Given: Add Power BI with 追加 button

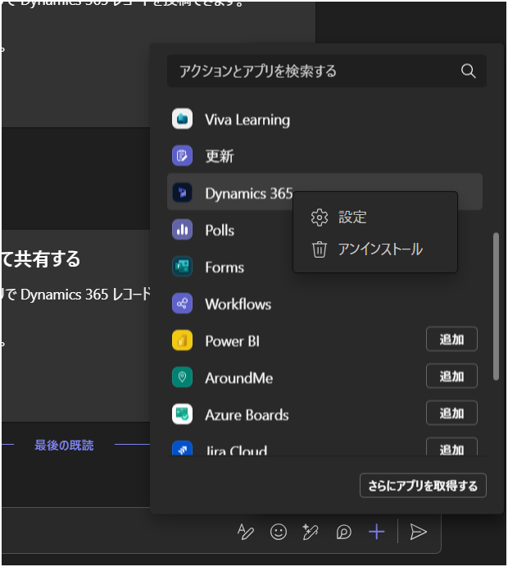Looking at the screenshot, I should pyautogui.click(x=451, y=339).
